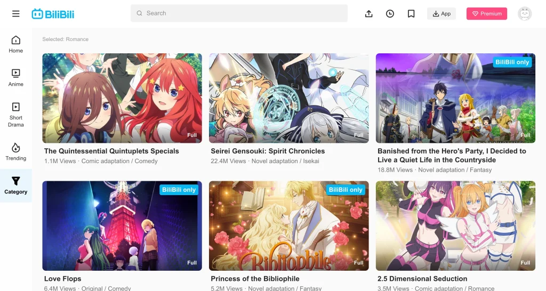This screenshot has height=291, width=546.
Task: Click 'BiliBili only' badge on Princess of Bibliophile
Action: coord(346,190)
